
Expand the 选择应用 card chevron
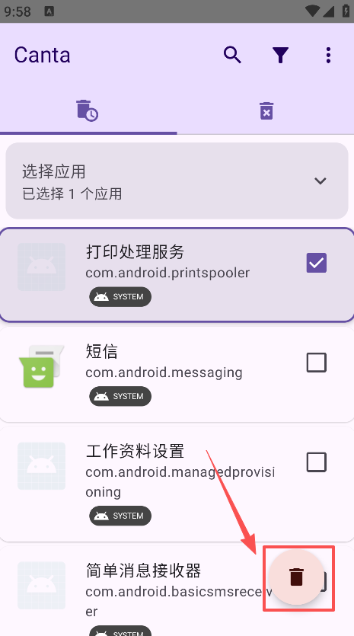(x=321, y=181)
